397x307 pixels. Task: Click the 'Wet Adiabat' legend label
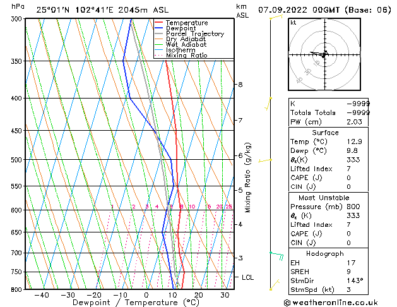[186, 44]
